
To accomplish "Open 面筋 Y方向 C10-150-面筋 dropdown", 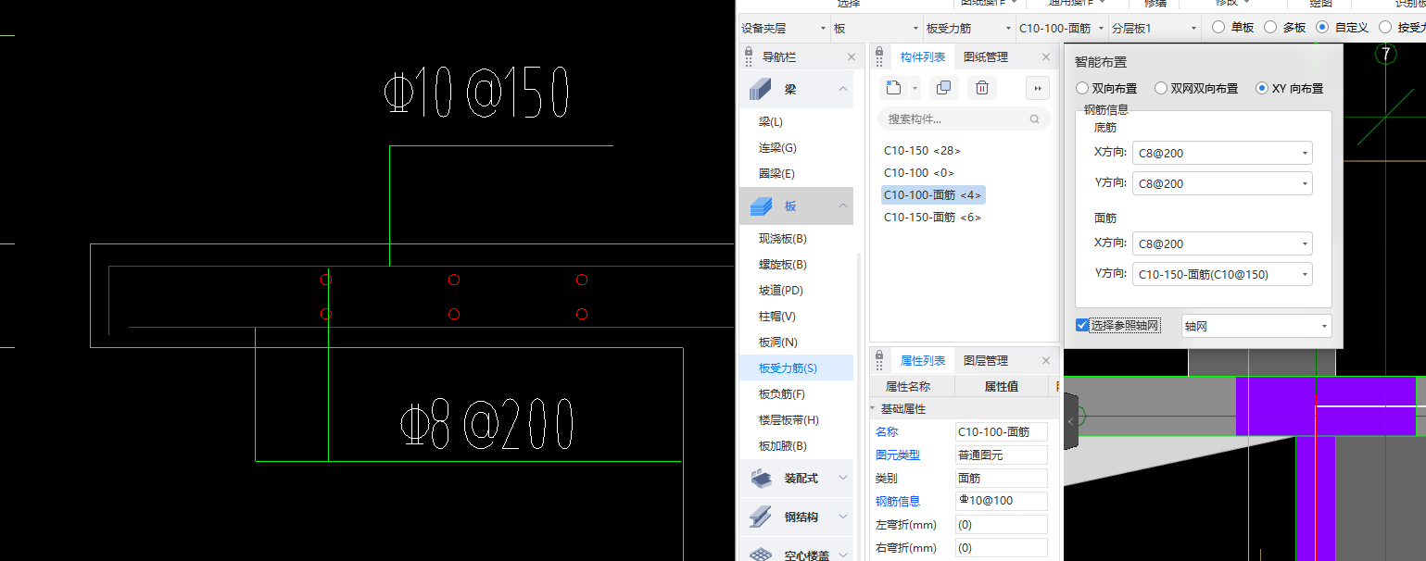I will click(x=1222, y=274).
